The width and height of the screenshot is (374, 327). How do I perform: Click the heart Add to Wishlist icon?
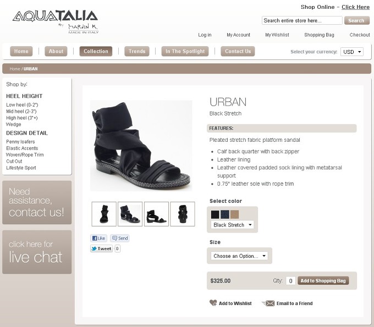(213, 303)
